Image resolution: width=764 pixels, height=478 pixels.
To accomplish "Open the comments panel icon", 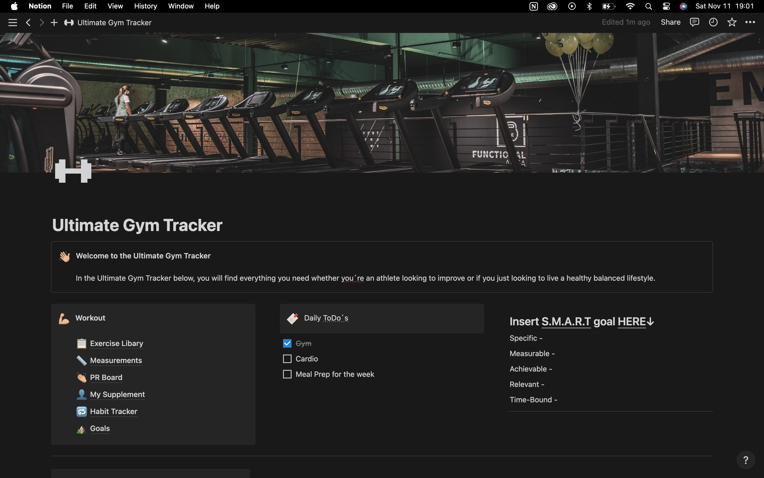I will click(x=694, y=22).
